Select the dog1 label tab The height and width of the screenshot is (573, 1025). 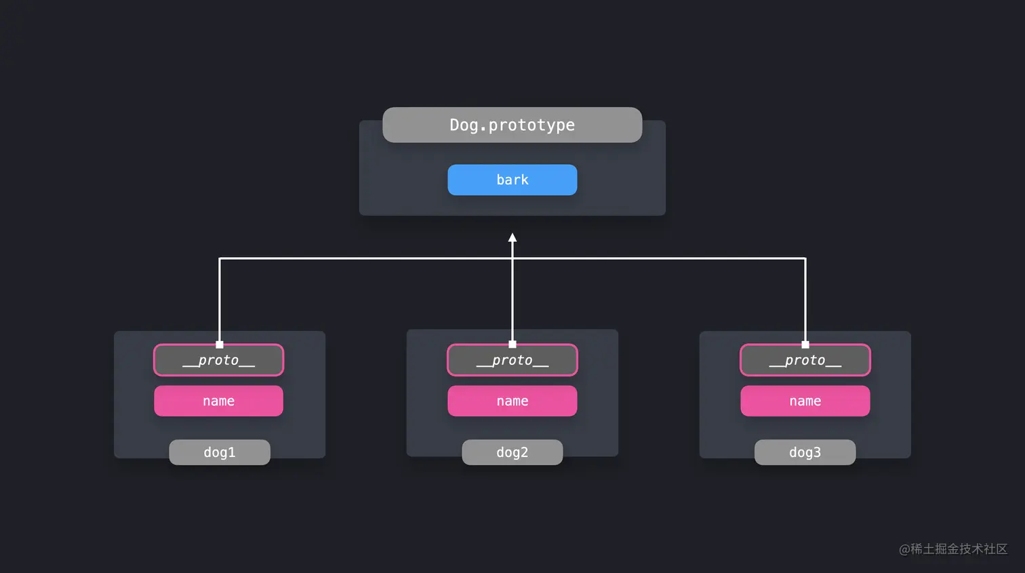(220, 452)
